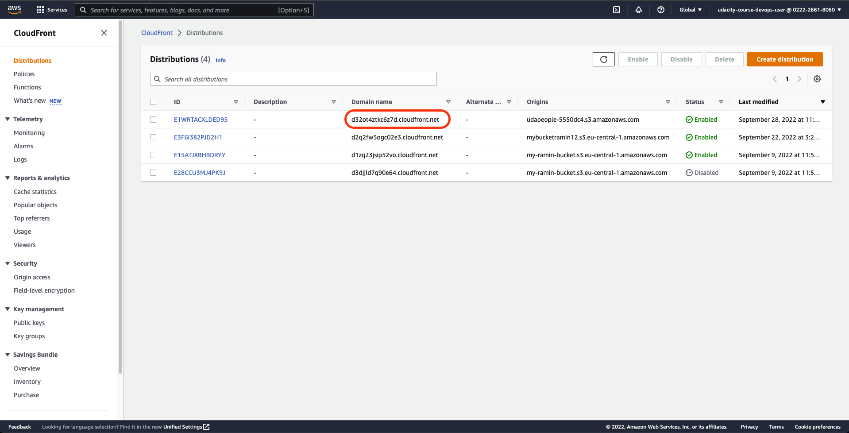
Task: Open Functions in the sidebar
Action: pyautogui.click(x=27, y=87)
